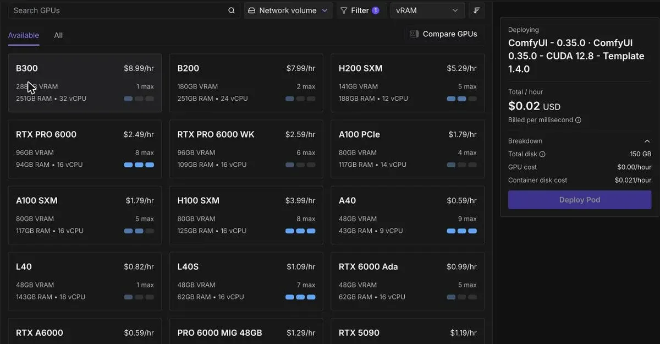The width and height of the screenshot is (660, 344).
Task: Click the Compare GPUs button
Action: (x=443, y=34)
